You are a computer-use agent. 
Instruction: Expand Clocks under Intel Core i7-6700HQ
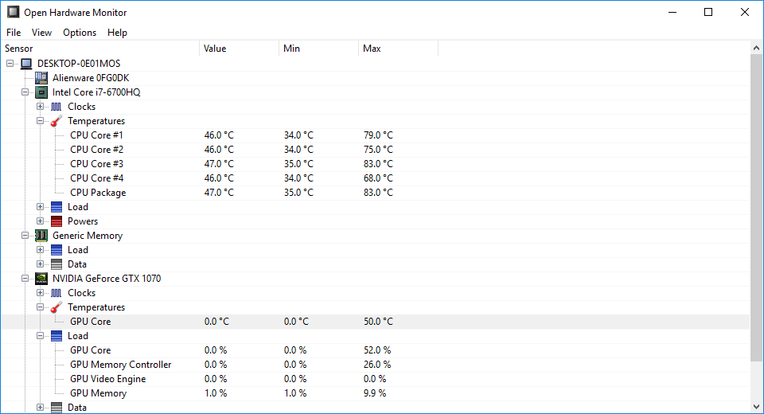[41, 107]
